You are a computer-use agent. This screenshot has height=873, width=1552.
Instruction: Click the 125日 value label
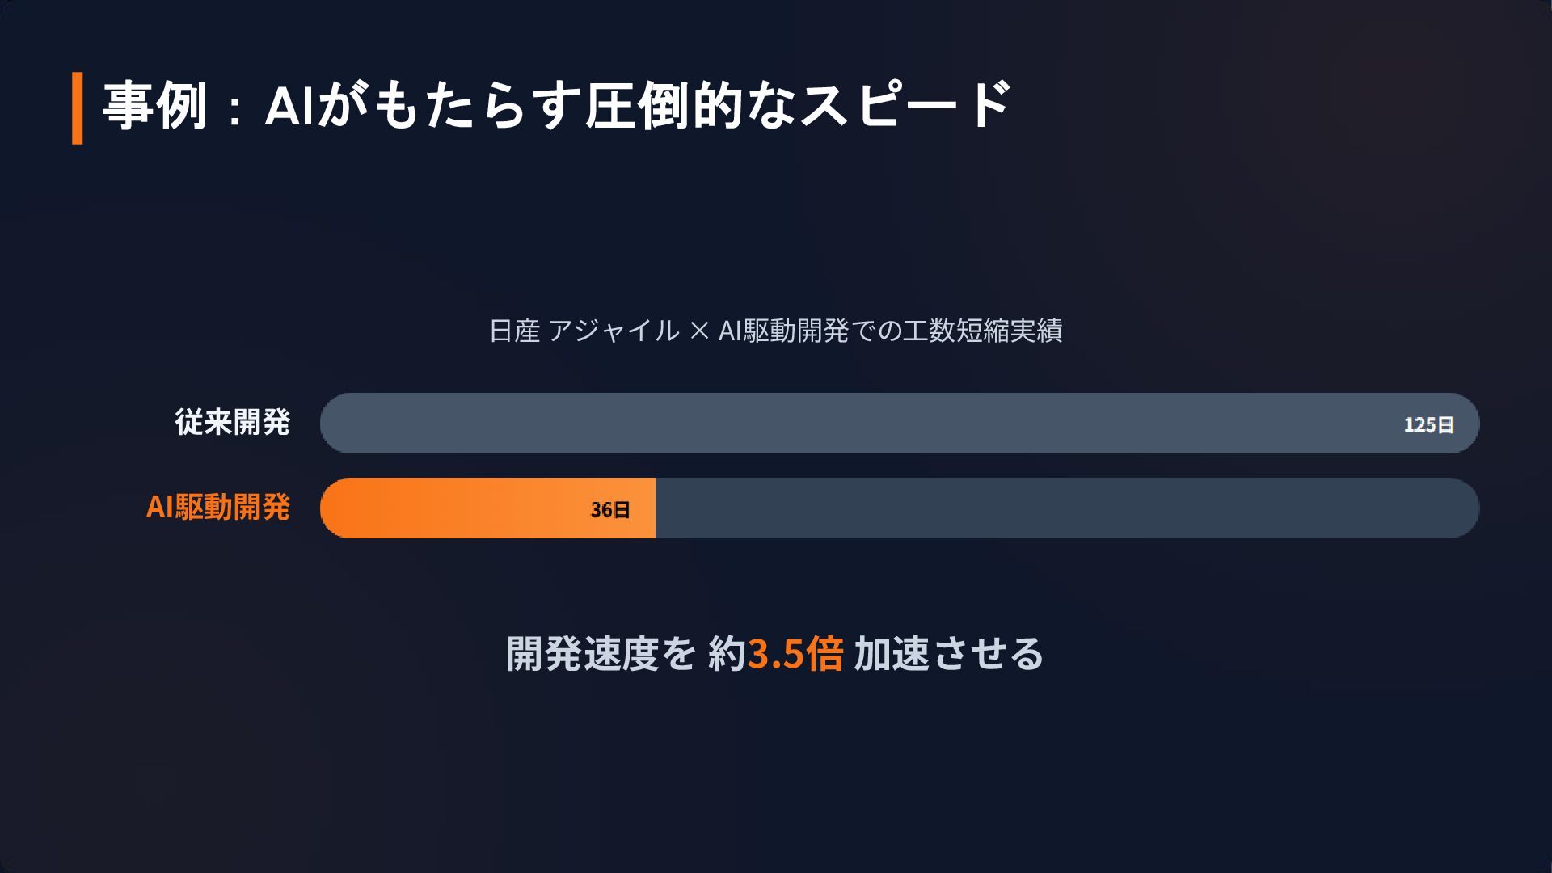pyautogui.click(x=1429, y=424)
